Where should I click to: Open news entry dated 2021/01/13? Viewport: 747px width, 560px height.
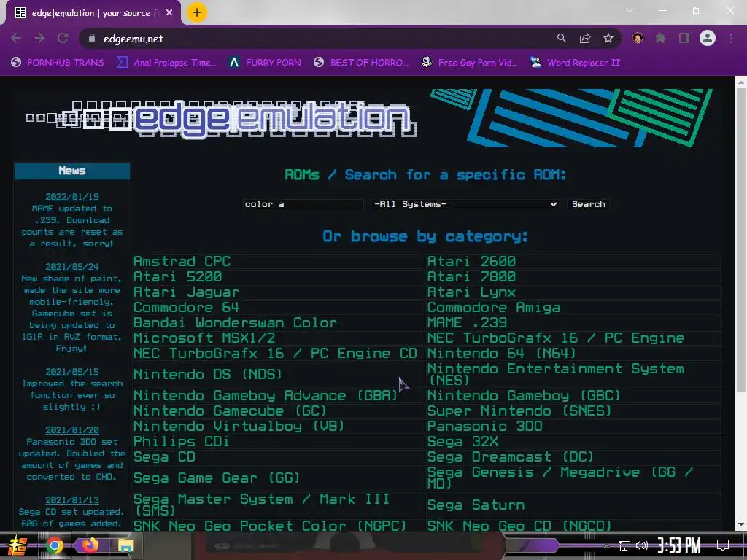click(72, 500)
